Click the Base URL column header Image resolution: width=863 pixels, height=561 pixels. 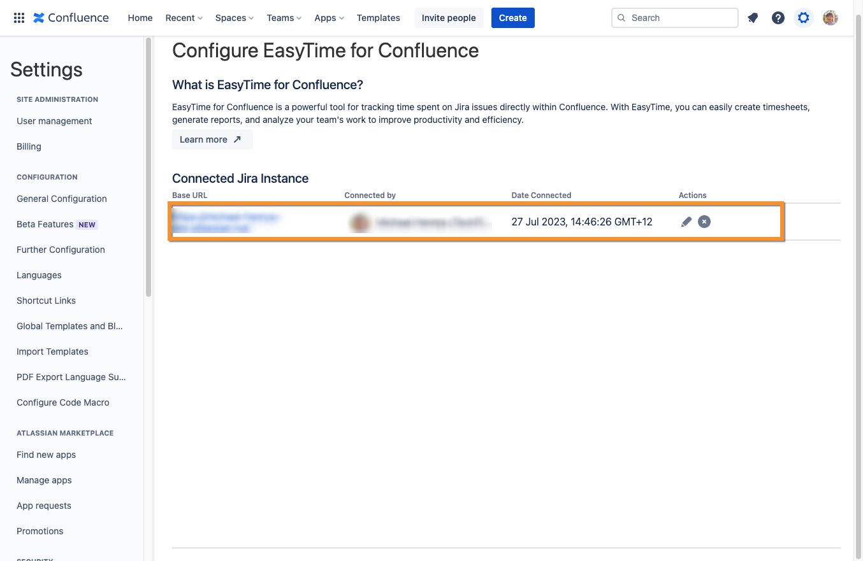pos(190,195)
